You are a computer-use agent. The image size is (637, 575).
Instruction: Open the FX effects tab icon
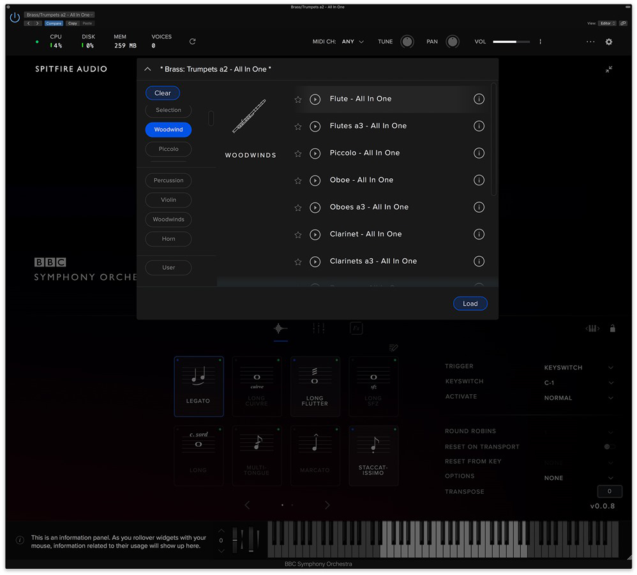coord(356,328)
